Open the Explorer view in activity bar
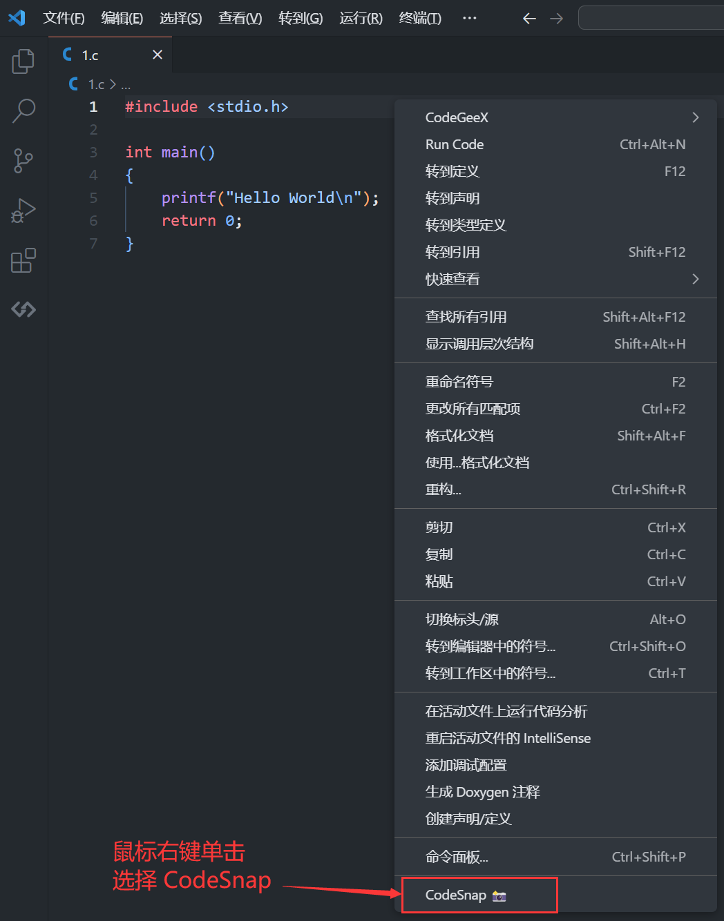Viewport: 724px width, 921px height. (23, 61)
